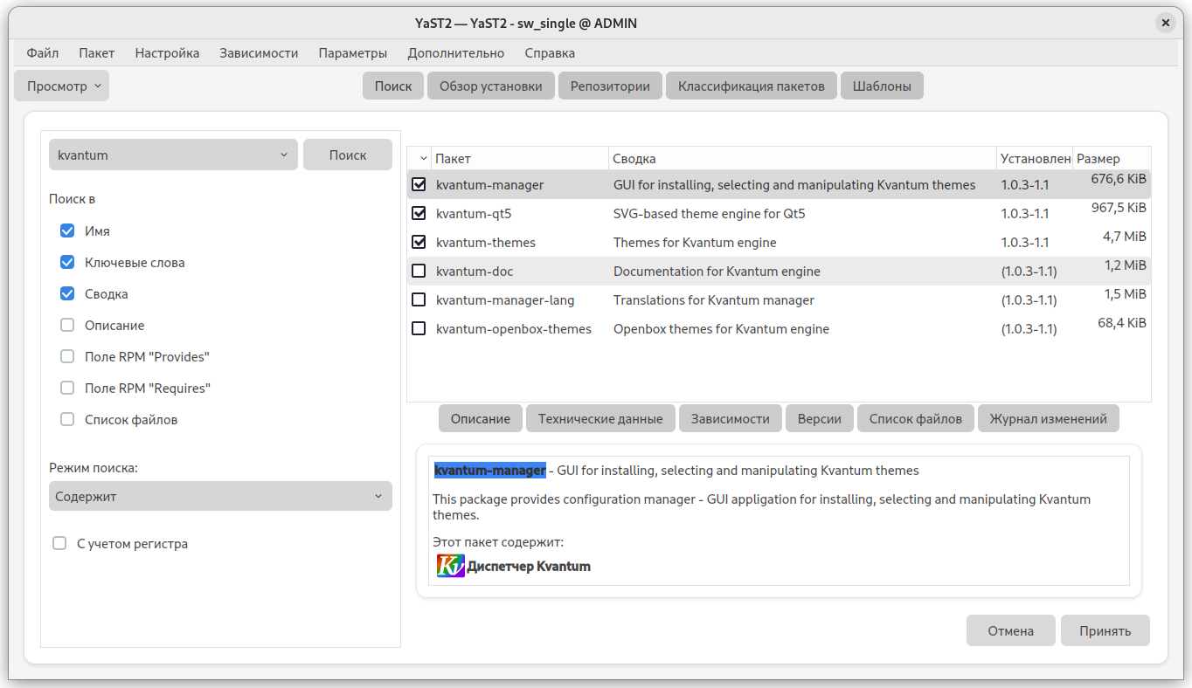
Task: Open the Параметры menu
Action: [352, 53]
